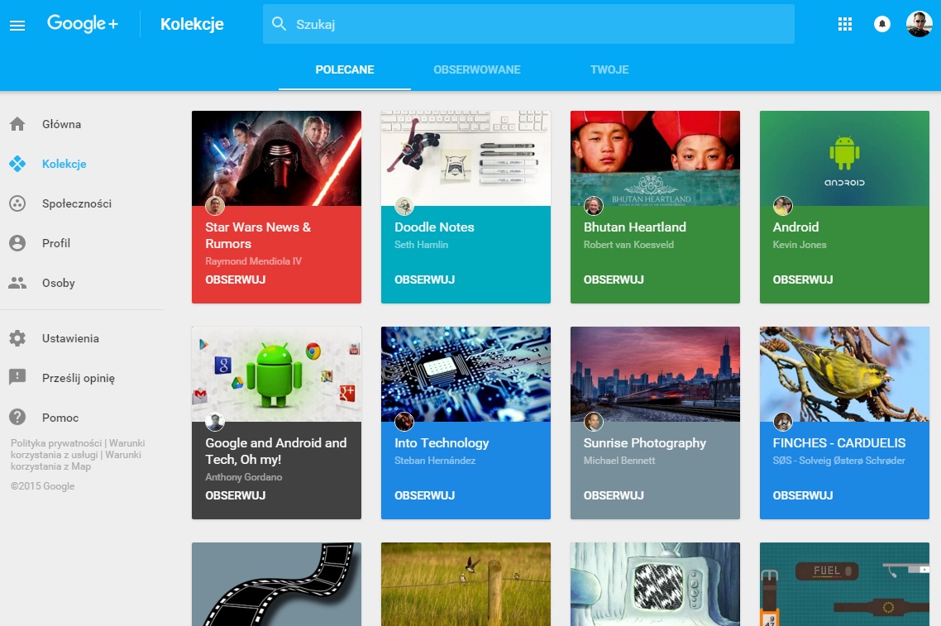Open the Polityka prywatności link
The width and height of the screenshot is (941, 626).
pos(55,443)
